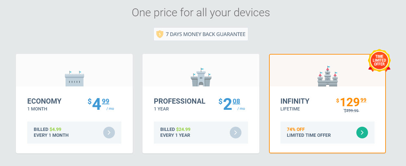406x166 pixels.
Task: Choose the Infinity plan title
Action: [x=295, y=101]
